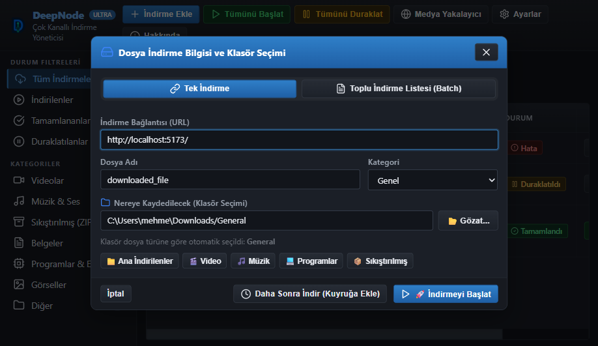The image size is (598, 346).
Task: Open the Toplu İndirme Listesi (Batch) tab
Action: (399, 89)
